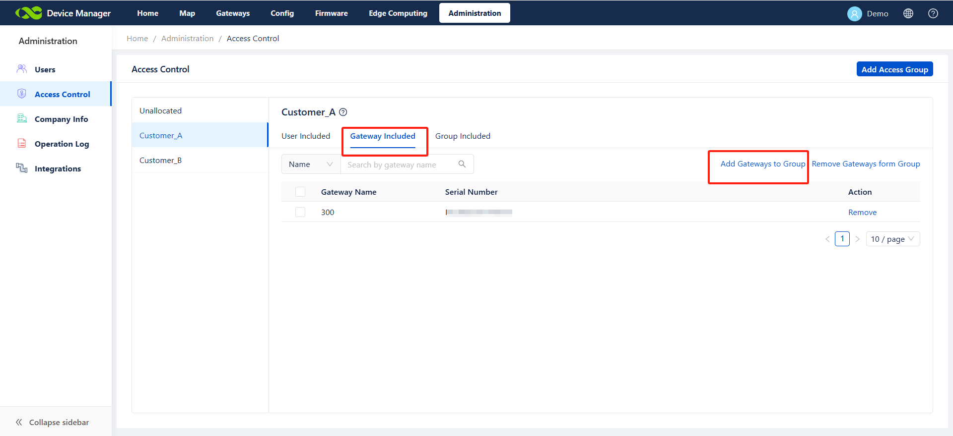953x436 pixels.
Task: Click the Access Control shield icon
Action: [22, 94]
